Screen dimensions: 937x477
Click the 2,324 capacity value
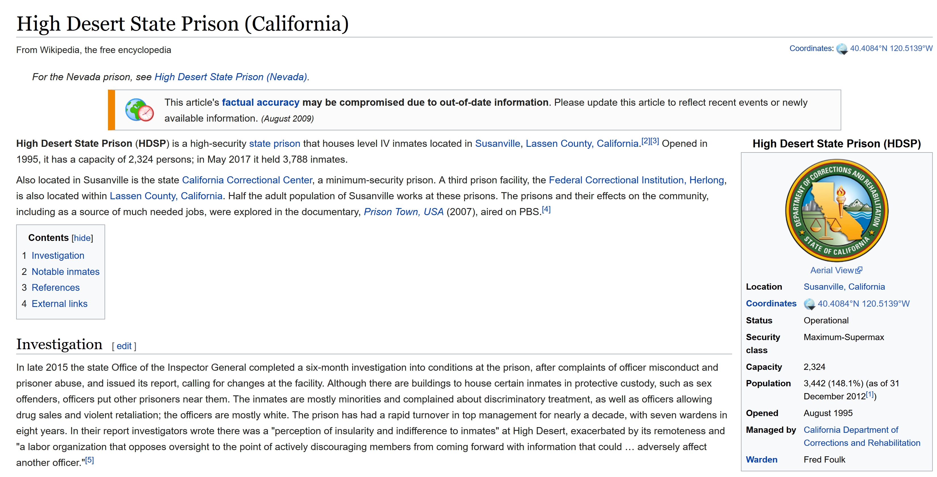click(x=814, y=367)
